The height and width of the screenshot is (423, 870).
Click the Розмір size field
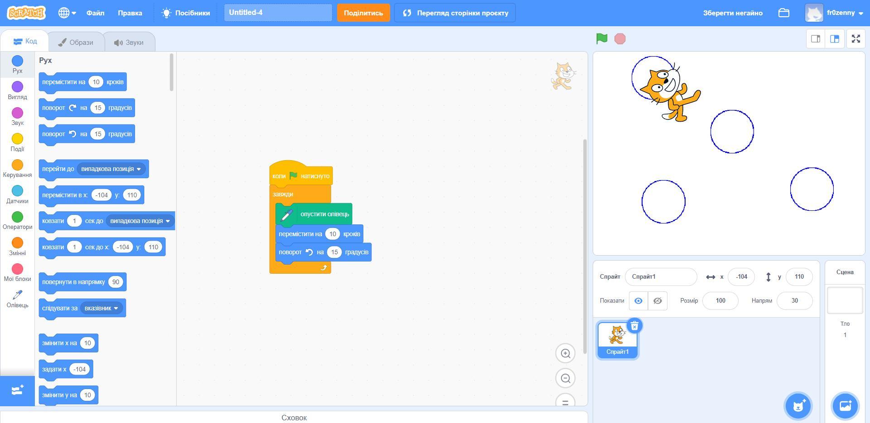tap(720, 301)
